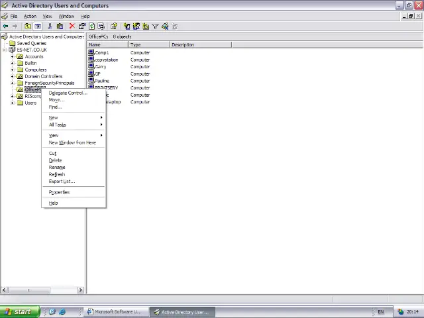Choose Delegate Control from context menu
Viewport: 424px width, 318px height.
click(x=74, y=93)
